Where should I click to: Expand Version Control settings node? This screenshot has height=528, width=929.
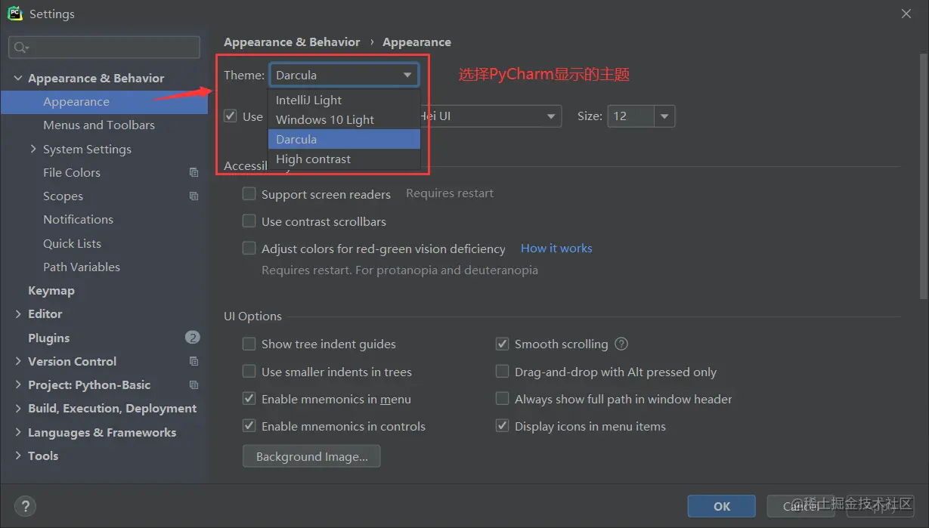(x=18, y=361)
